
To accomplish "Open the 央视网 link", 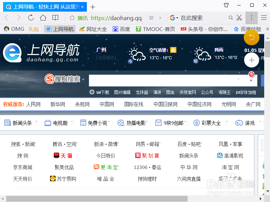I will tap(82, 104).
